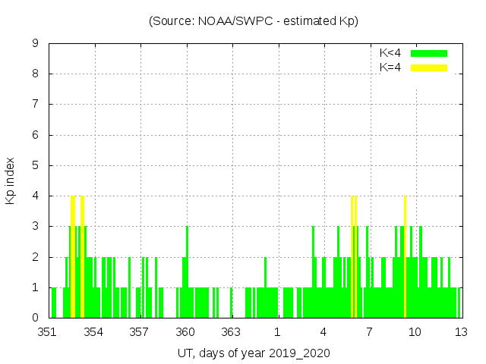Click the tall green bar at day 360
Image resolution: width=486 pixels, height=364 pixels.
pyautogui.click(x=187, y=273)
